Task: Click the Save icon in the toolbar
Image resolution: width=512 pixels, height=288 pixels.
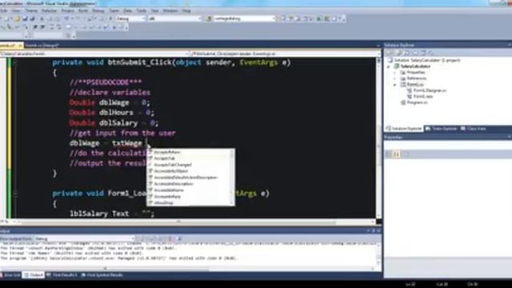Action: (25, 19)
